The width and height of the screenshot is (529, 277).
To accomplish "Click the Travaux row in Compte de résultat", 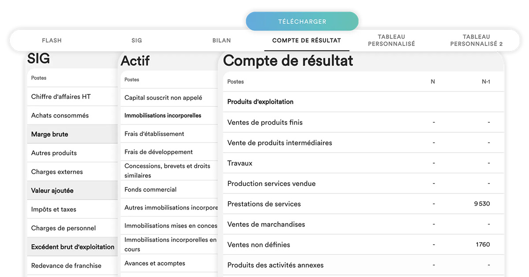I will point(240,163).
